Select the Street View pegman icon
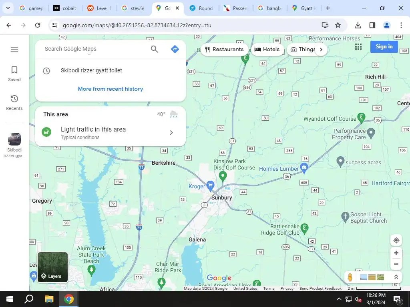 (x=350, y=277)
